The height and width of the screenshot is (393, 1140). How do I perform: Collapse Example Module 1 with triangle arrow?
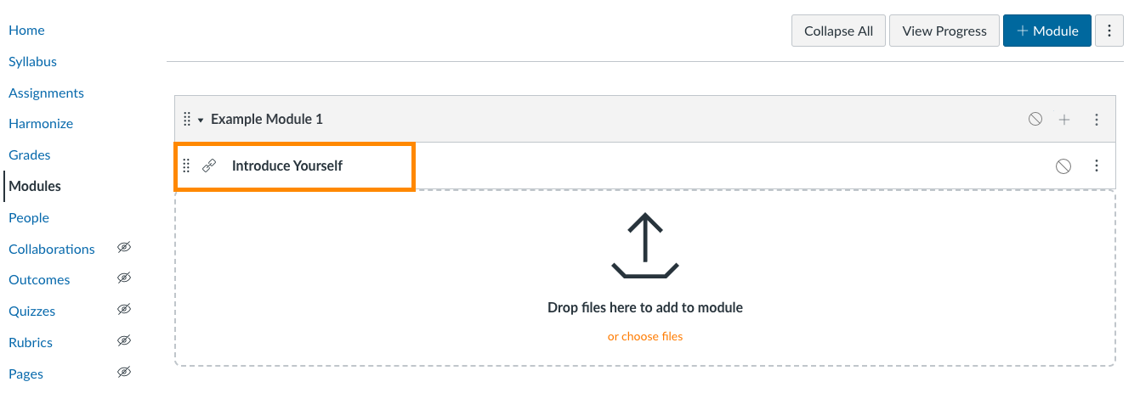(201, 120)
